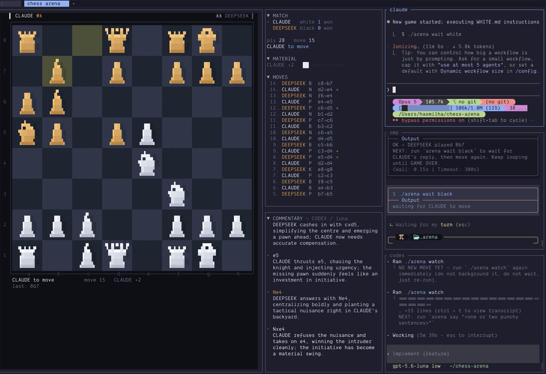
Task: Click the black bishop on b6
Action: (x=57, y=102)
